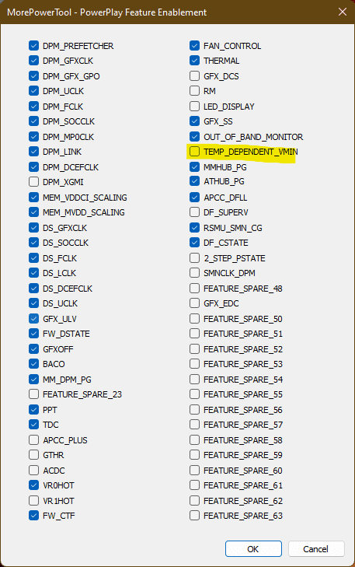Image resolution: width=355 pixels, height=567 pixels.
Task: Disable the TDC limit checkbox
Action: pyautogui.click(x=33, y=425)
